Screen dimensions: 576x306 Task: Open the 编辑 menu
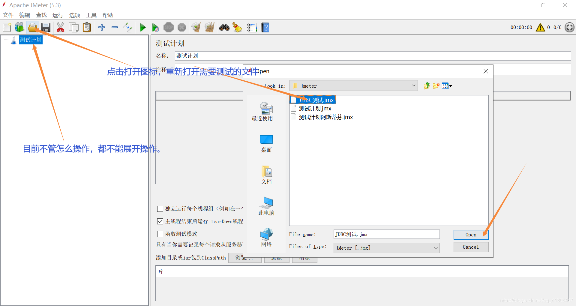tap(25, 15)
